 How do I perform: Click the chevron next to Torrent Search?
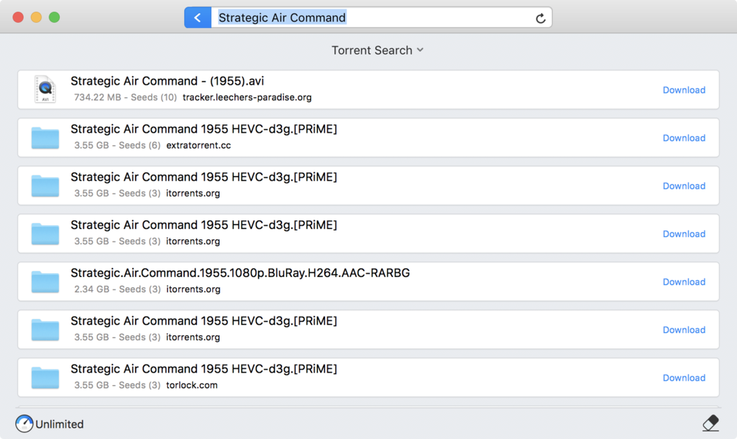tap(420, 50)
